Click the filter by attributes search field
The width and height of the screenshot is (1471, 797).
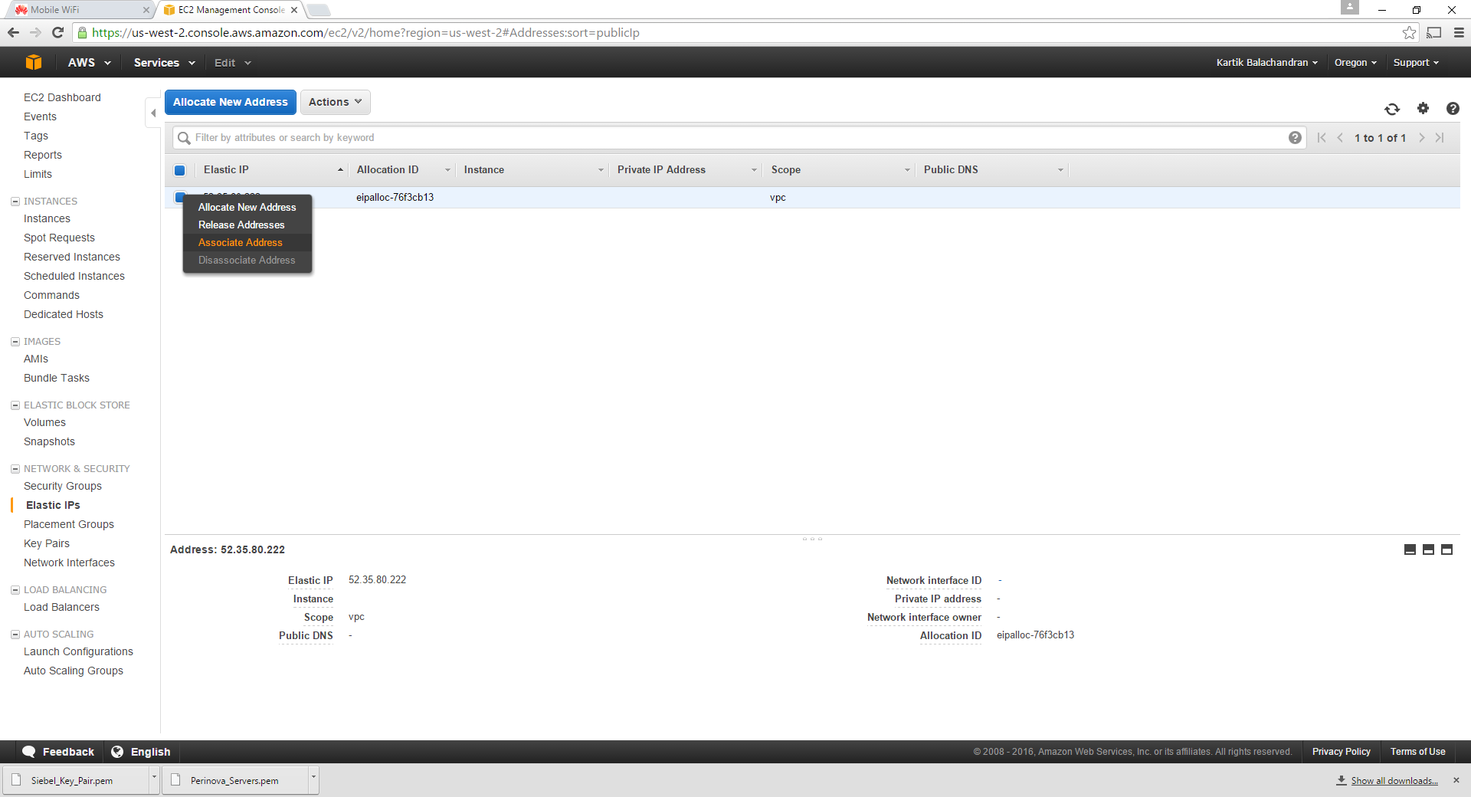click(x=739, y=138)
